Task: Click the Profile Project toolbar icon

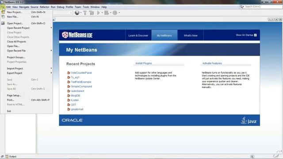Action: coord(115,13)
